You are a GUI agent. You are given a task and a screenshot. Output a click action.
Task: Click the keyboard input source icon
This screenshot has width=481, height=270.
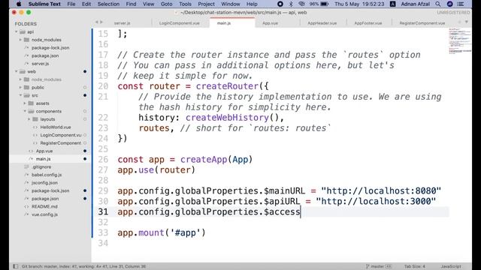click(392, 4)
